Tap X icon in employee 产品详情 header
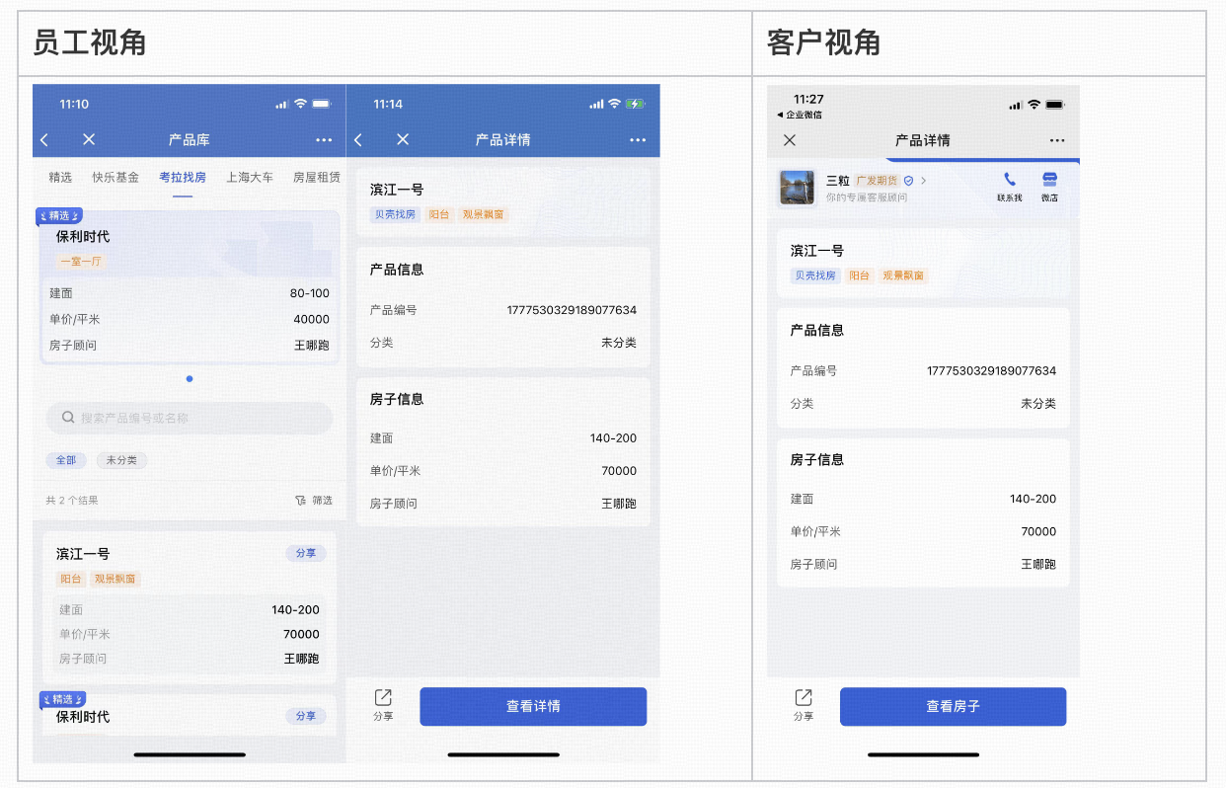This screenshot has height=788, width=1226. click(403, 140)
